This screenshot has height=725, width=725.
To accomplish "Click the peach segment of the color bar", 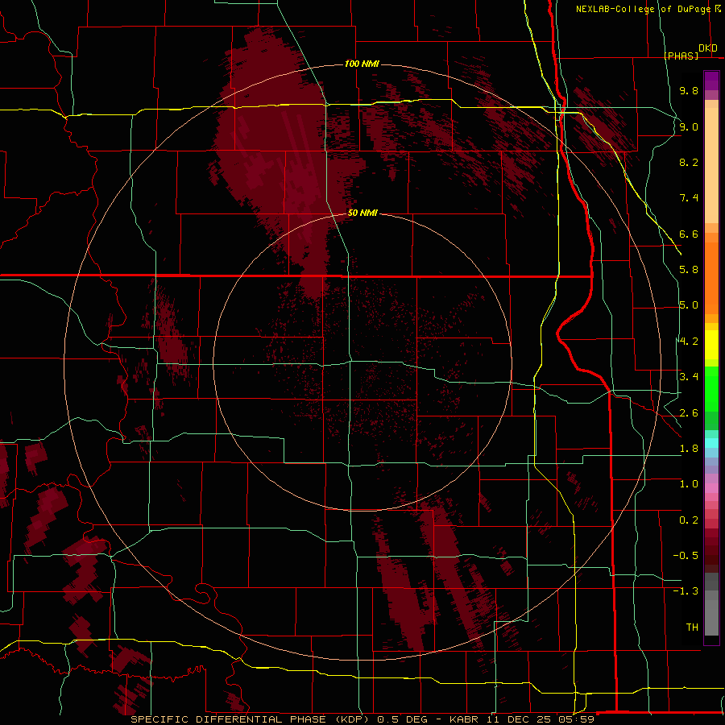I will point(711,165).
